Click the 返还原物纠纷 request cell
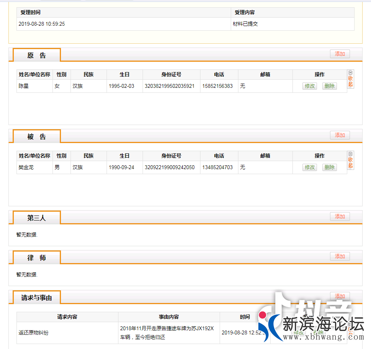Screen dimensions: 371x349 (34, 333)
